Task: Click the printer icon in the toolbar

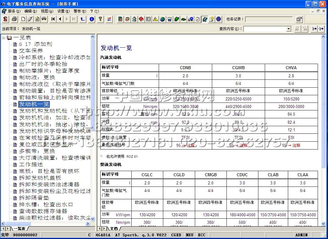Action: point(14,19)
